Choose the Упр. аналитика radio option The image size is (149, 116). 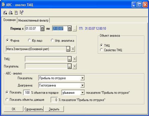(x=52, y=40)
